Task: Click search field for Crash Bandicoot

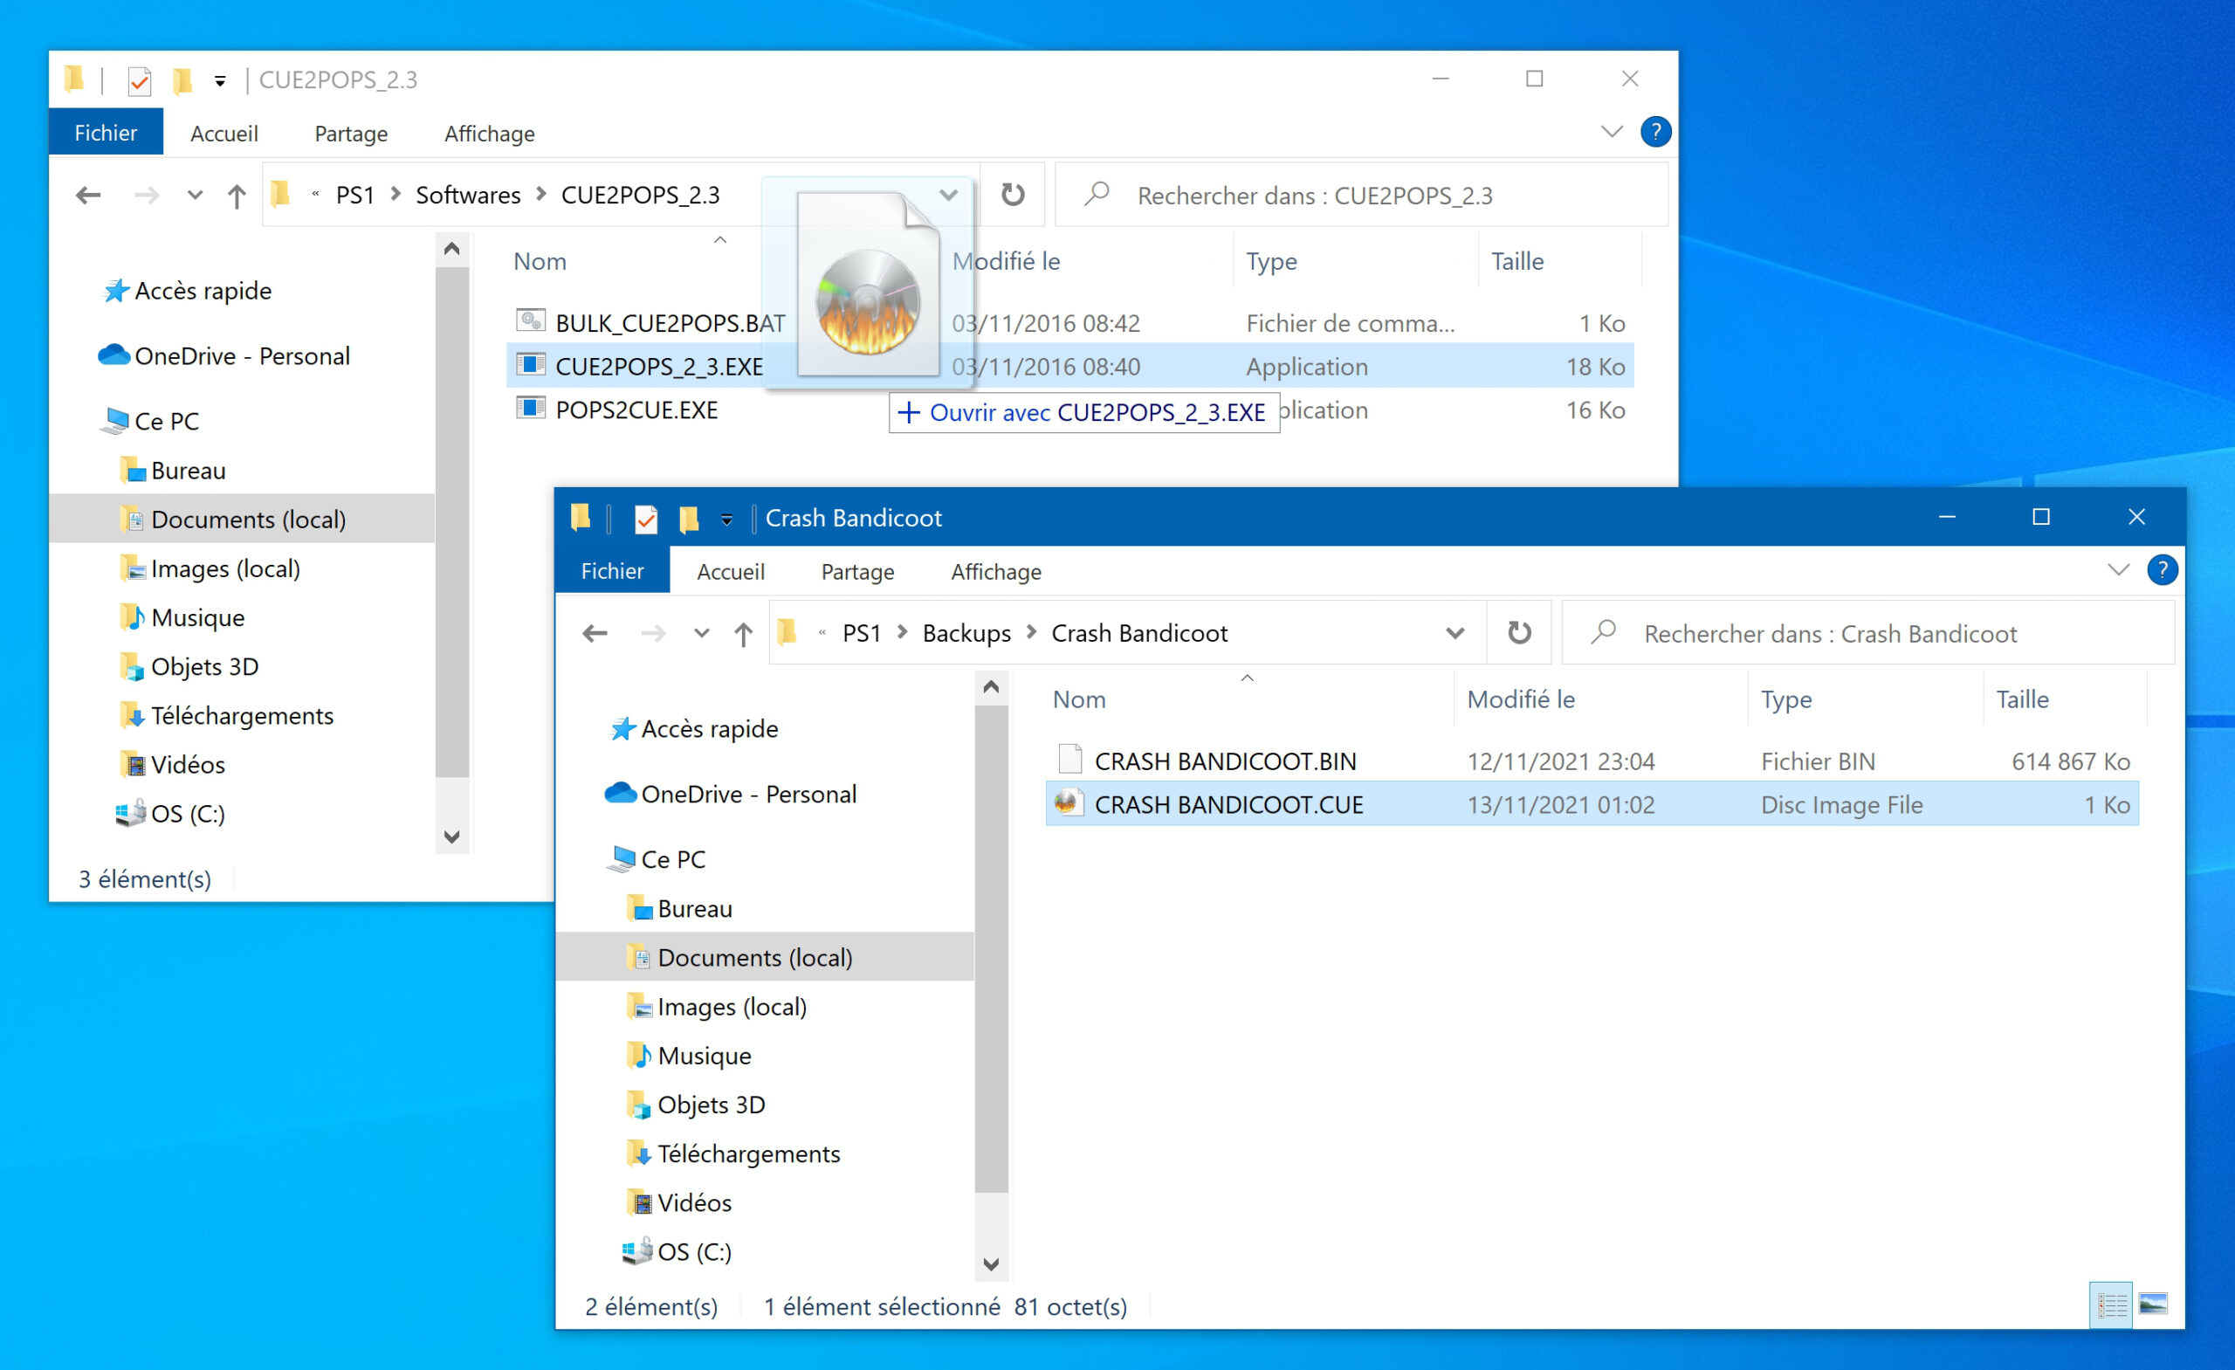Action: (x=1868, y=633)
